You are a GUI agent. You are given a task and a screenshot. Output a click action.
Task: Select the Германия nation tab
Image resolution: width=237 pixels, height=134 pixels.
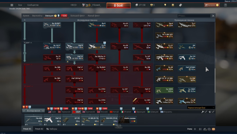(x=65, y=112)
